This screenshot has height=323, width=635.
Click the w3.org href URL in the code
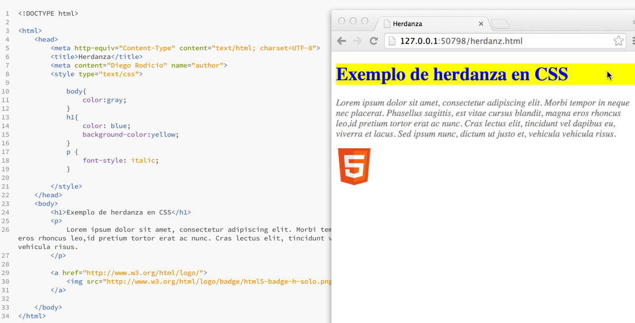(x=143, y=273)
